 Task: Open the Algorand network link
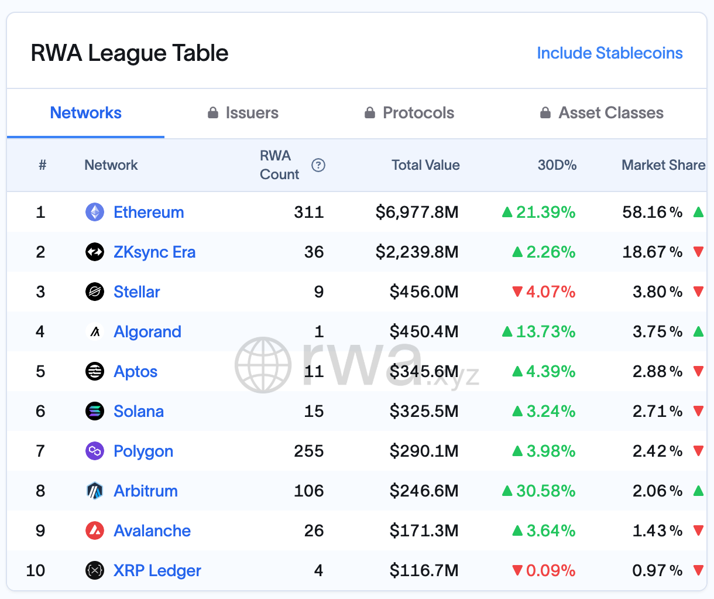tap(147, 331)
